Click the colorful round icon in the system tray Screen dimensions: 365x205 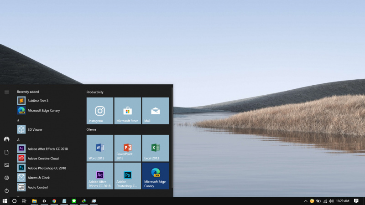312,201
